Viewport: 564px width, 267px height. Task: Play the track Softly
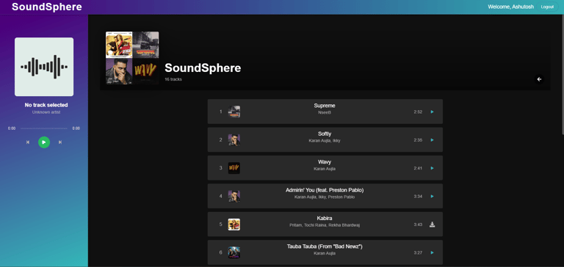432,140
